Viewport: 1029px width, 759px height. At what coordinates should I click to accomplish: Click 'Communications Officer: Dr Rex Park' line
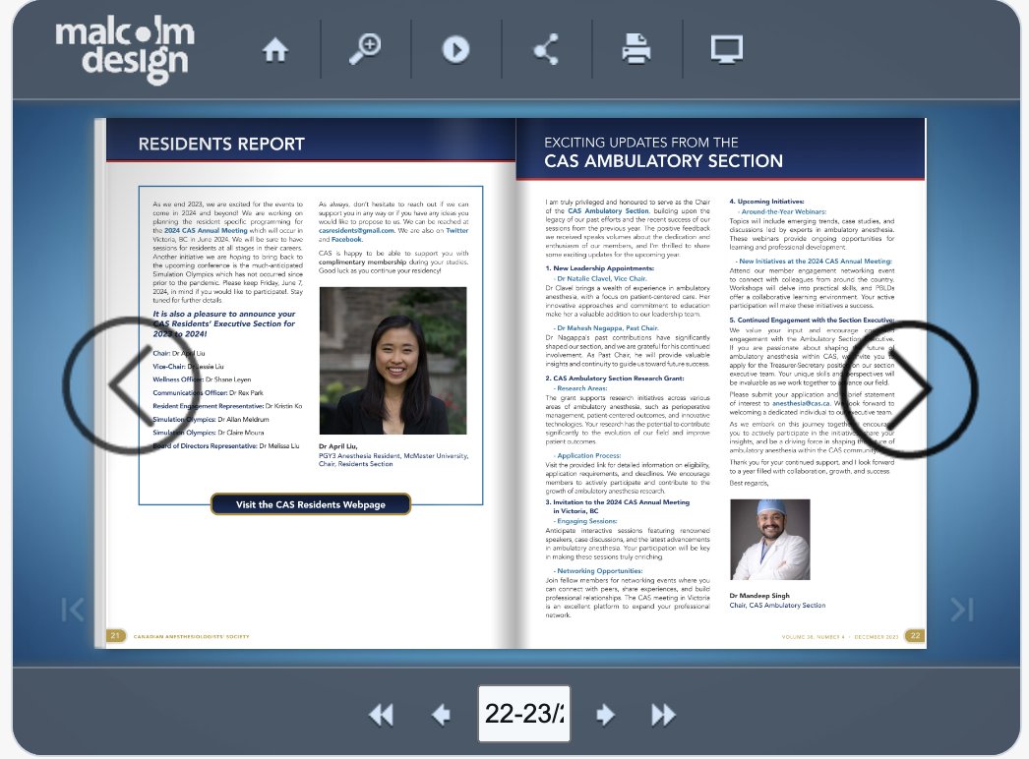pos(208,393)
